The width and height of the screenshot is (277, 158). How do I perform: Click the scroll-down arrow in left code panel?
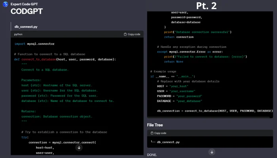click(79, 148)
